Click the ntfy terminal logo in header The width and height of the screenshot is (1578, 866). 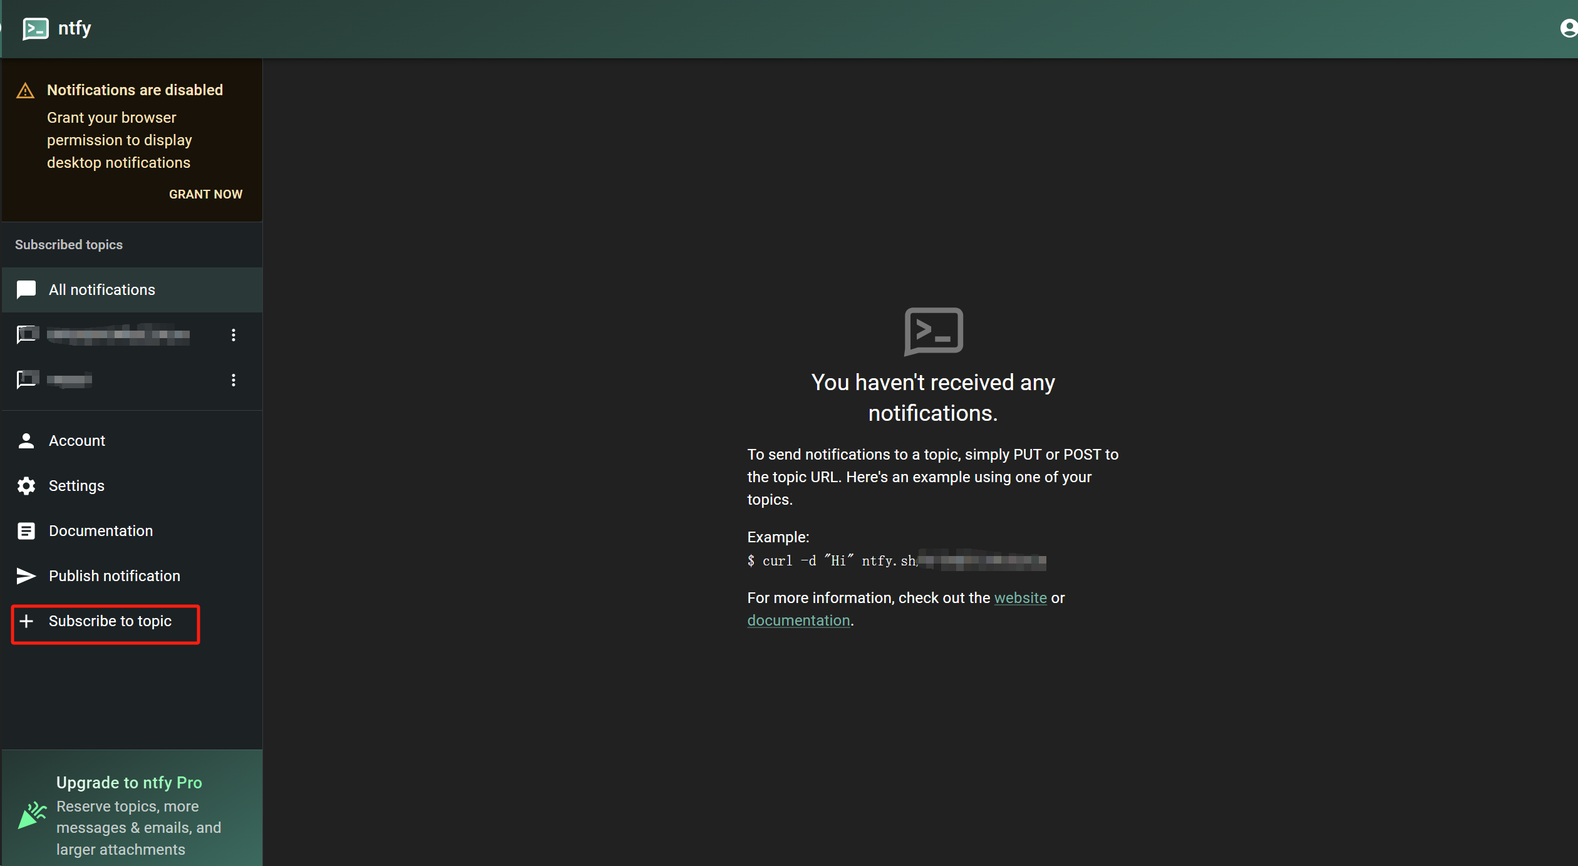(x=35, y=29)
